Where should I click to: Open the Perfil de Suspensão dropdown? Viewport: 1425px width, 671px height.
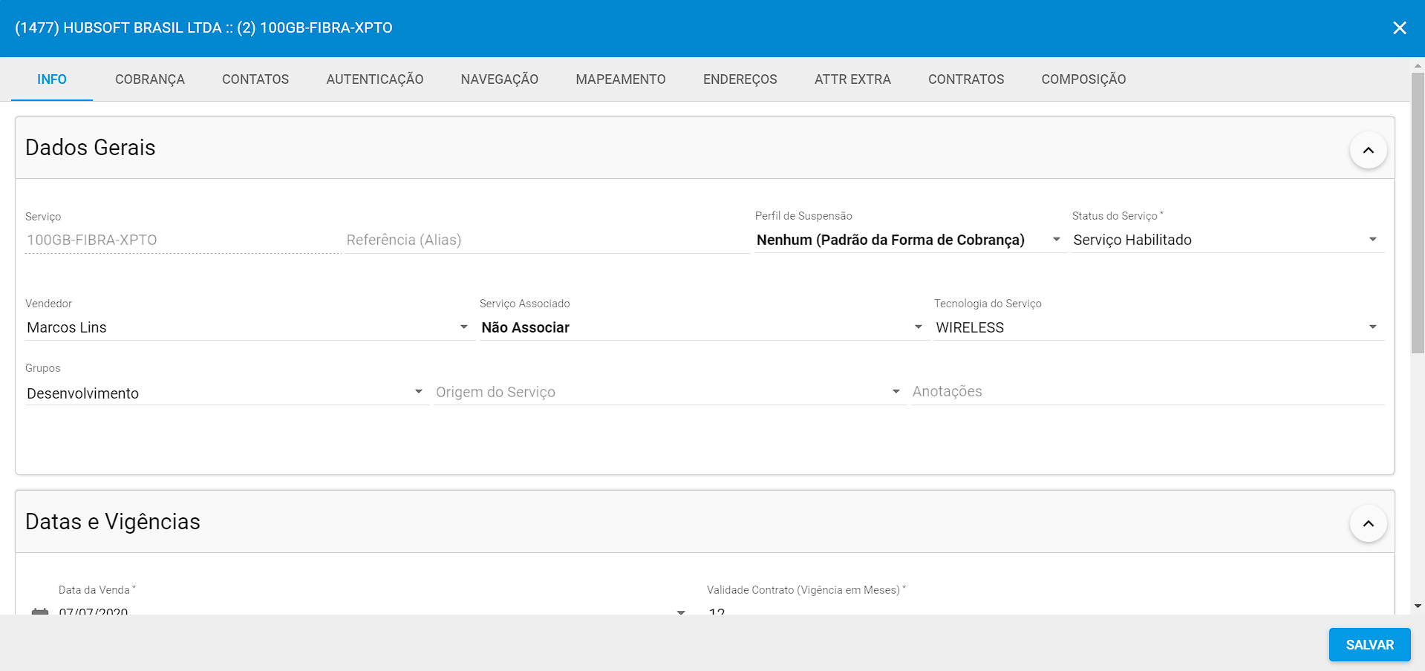[x=910, y=240]
